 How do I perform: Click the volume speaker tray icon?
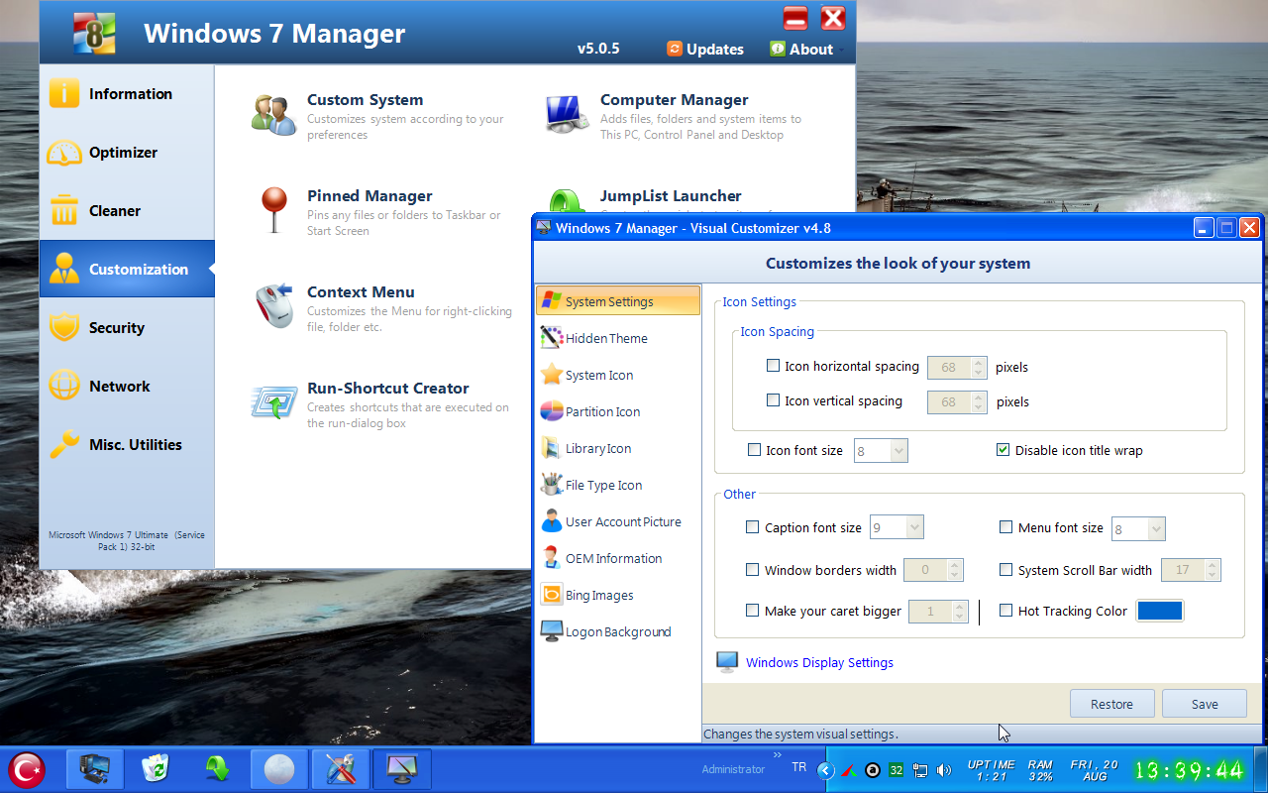(x=944, y=770)
